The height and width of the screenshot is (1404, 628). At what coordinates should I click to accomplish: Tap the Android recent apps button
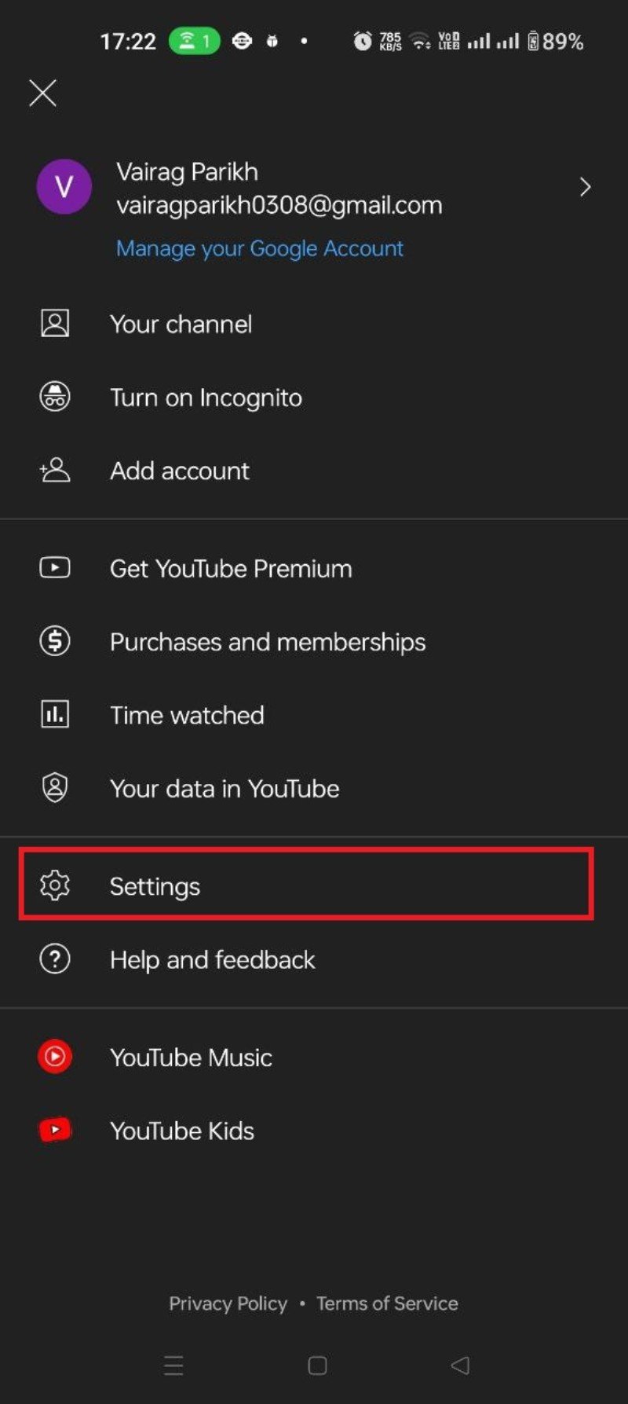173,1366
